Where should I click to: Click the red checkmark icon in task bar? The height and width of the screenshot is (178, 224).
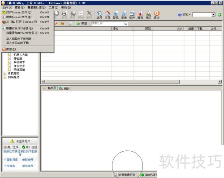pos(56,24)
